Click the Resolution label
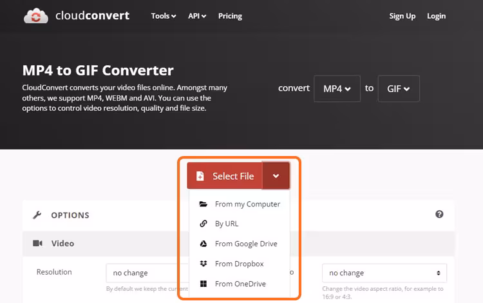 54,272
